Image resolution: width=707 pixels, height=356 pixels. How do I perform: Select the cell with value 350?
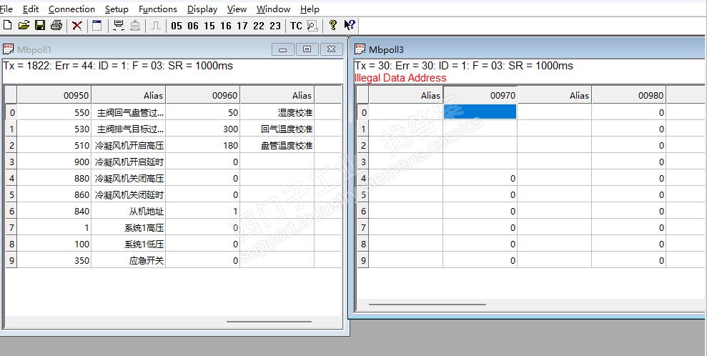point(54,260)
